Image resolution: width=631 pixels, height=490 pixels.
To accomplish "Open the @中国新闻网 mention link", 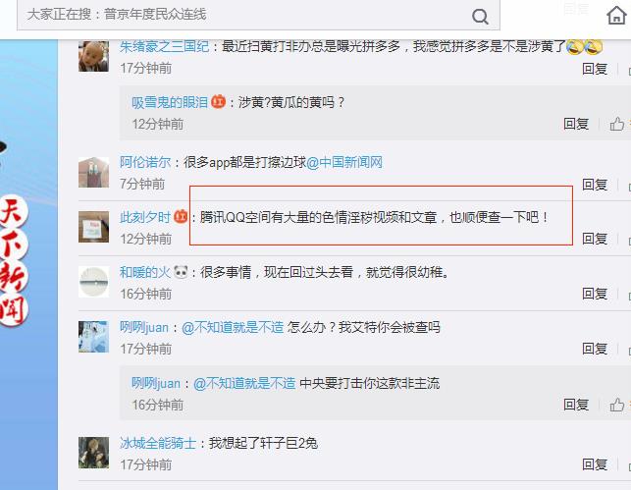I will tap(344, 162).
